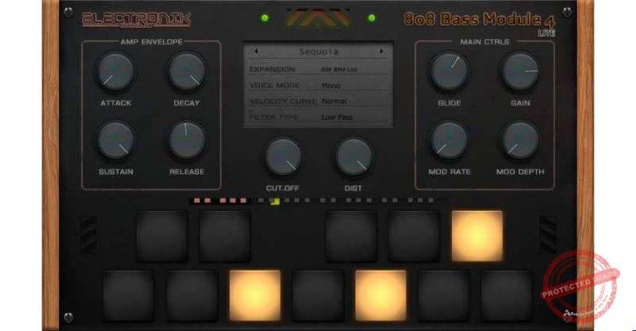The image size is (636, 331).
Task: Tap the fourth pad in the upper row
Action: [x=414, y=236]
